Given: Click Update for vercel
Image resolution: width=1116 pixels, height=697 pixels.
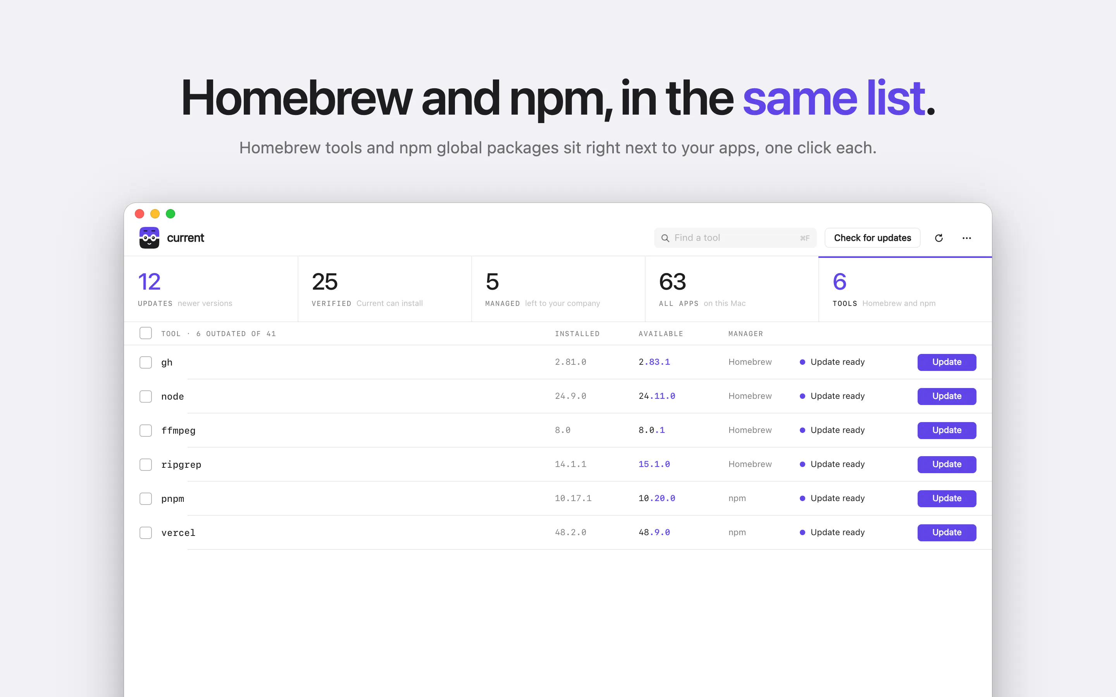Looking at the screenshot, I should pyautogui.click(x=947, y=533).
